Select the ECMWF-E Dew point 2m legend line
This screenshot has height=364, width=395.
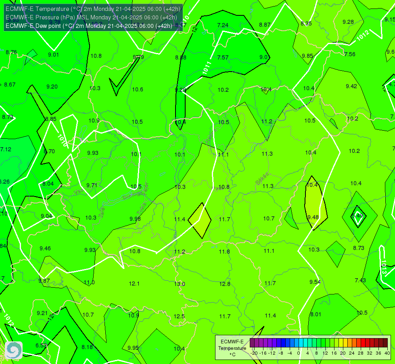point(89,26)
